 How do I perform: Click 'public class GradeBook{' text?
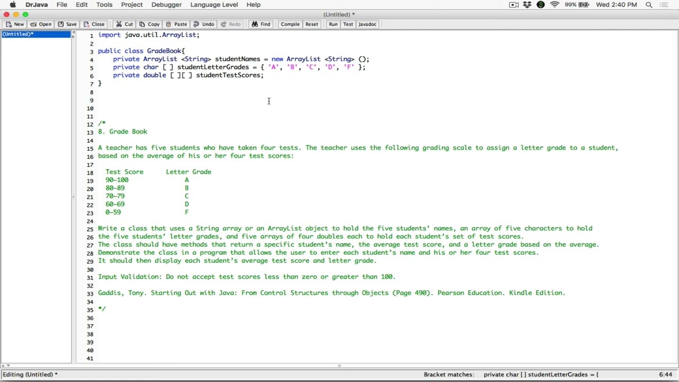pyautogui.click(x=141, y=51)
